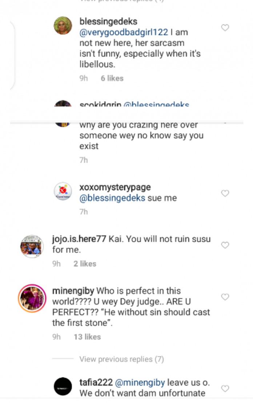Open the minengiby username
The image size is (253, 403).
pyautogui.click(x=73, y=291)
